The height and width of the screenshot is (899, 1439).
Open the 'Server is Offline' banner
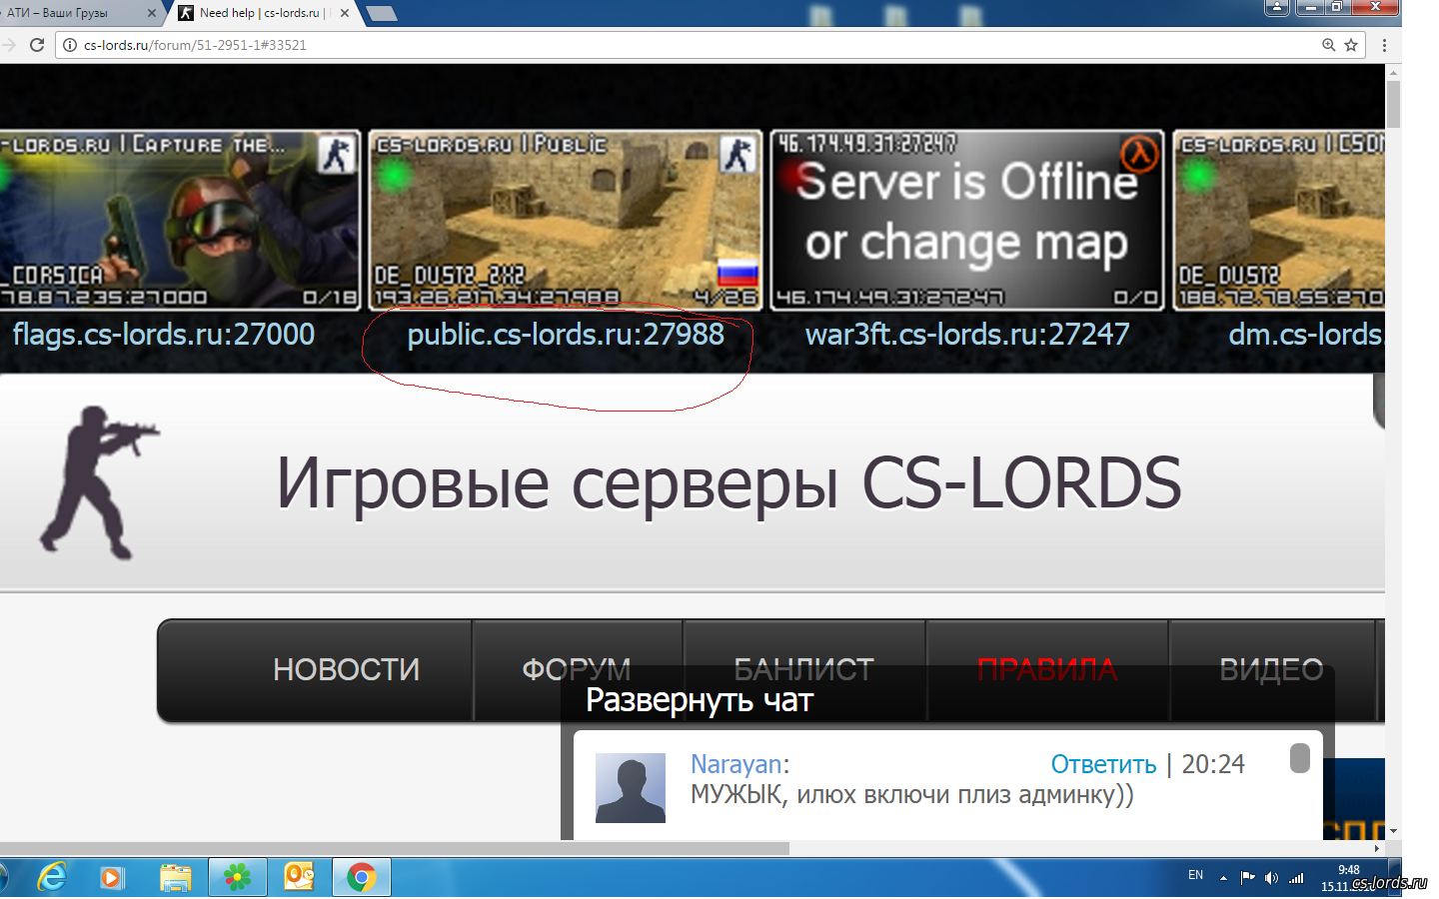[967, 220]
